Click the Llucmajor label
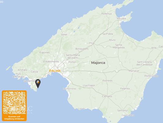The image size is (163, 123). click(x=89, y=85)
